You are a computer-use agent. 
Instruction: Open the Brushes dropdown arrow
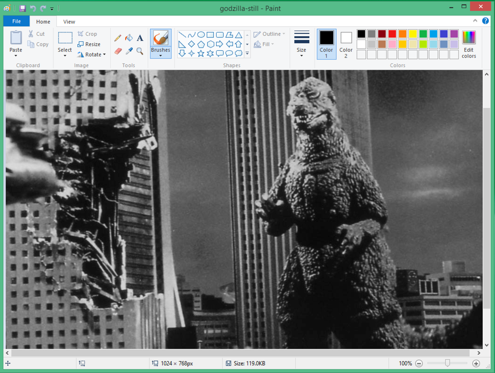pyautogui.click(x=160, y=56)
